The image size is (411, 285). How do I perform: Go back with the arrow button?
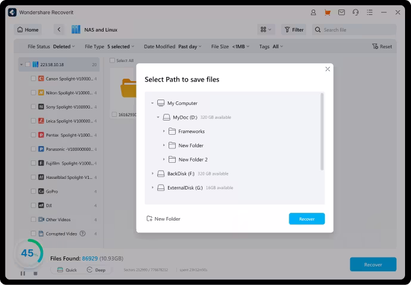tap(58, 30)
